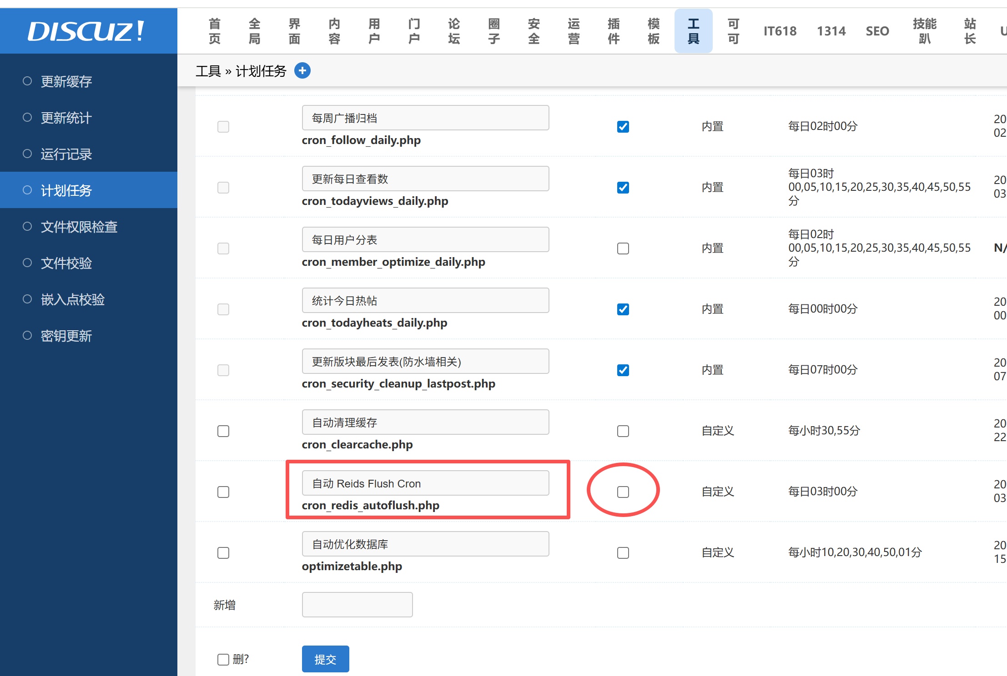Image resolution: width=1007 pixels, height=676 pixels.
Task: Open the 站长 top menu
Action: coord(970,31)
